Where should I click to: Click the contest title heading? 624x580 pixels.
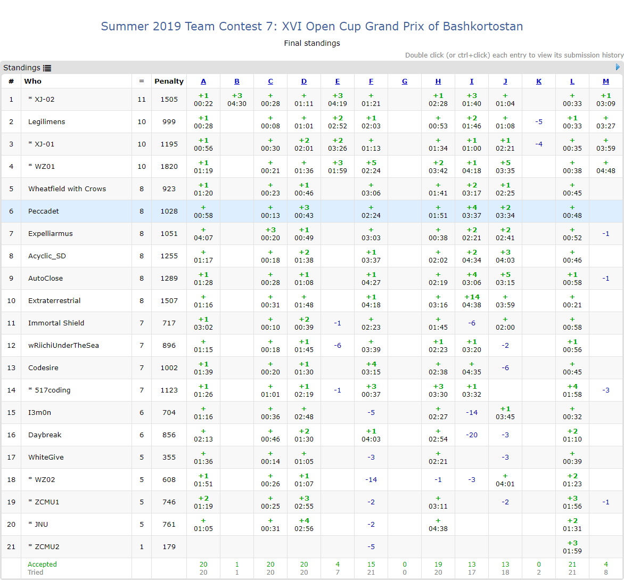[x=311, y=26]
